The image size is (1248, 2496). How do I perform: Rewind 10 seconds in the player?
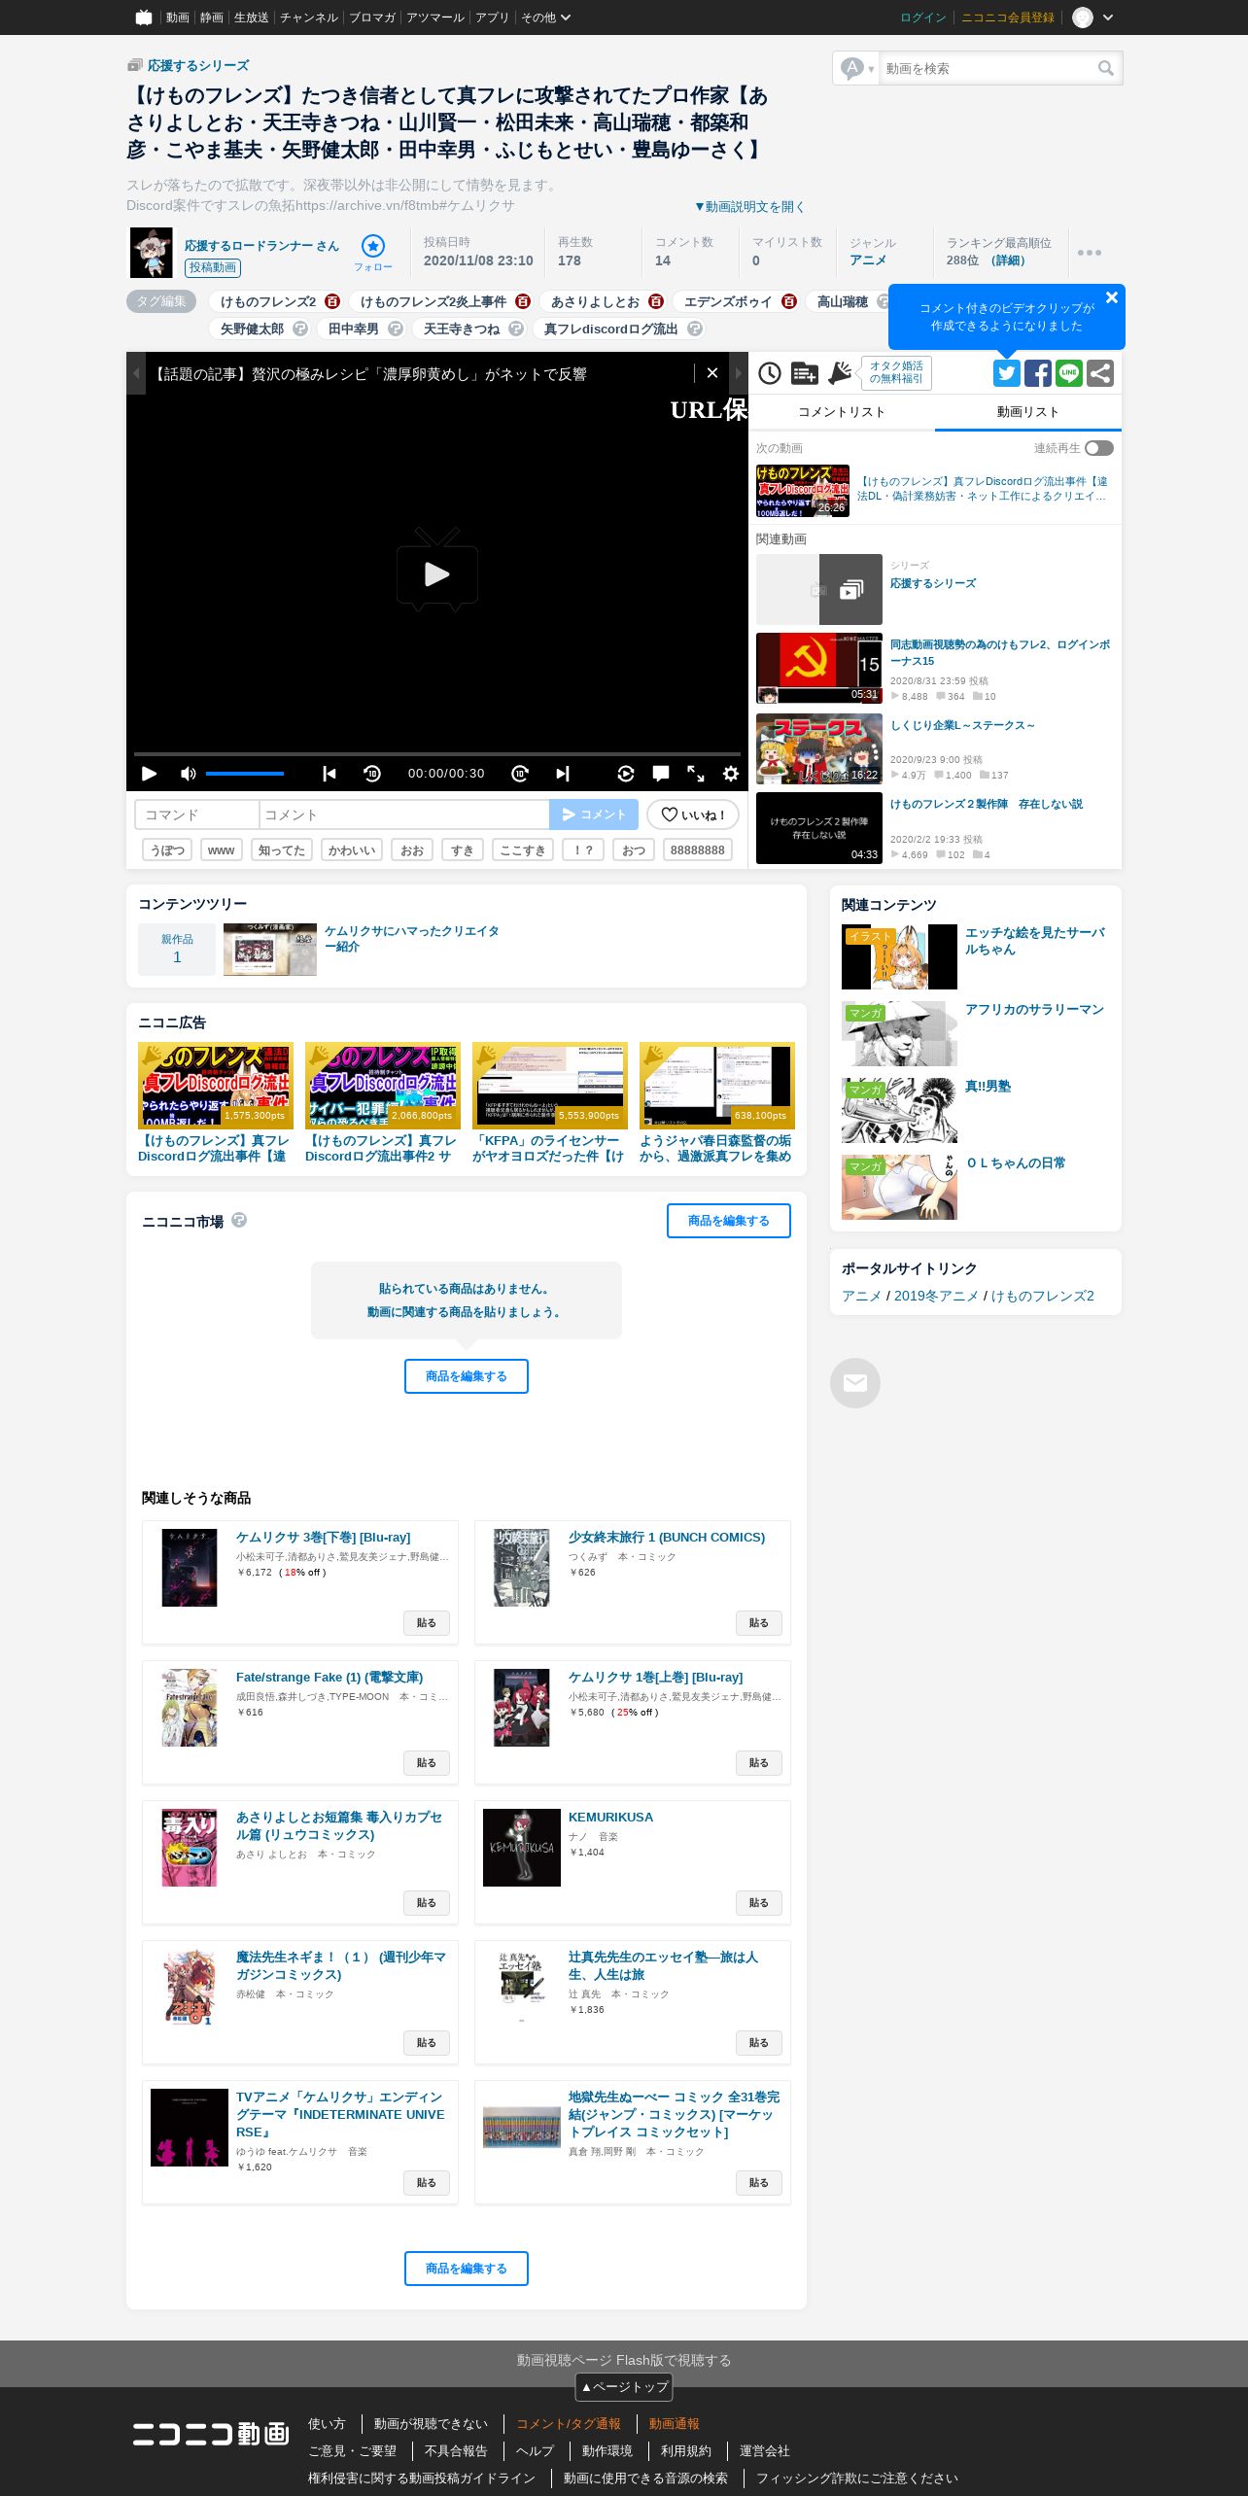point(372,774)
